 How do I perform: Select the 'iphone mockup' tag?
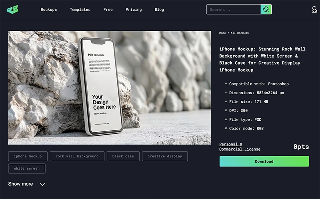(28, 156)
